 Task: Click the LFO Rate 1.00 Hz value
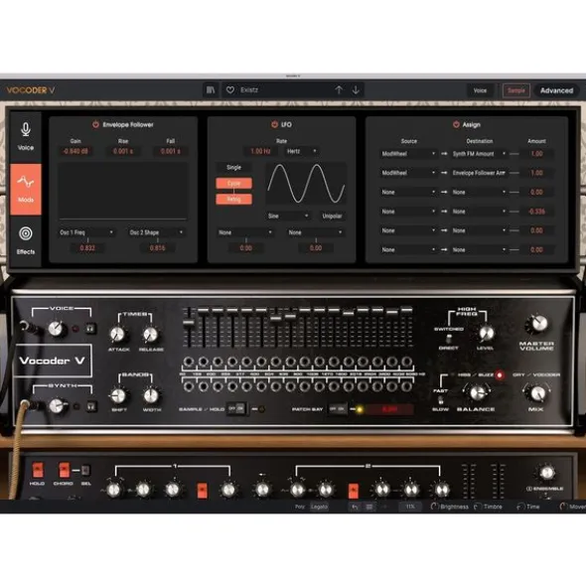[260, 151]
